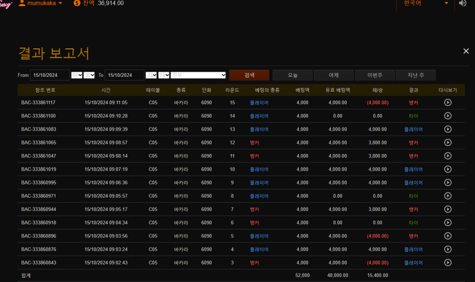Show 어제 (yesterday) results
Image resolution: width=475 pixels, height=282 pixels.
[333, 75]
